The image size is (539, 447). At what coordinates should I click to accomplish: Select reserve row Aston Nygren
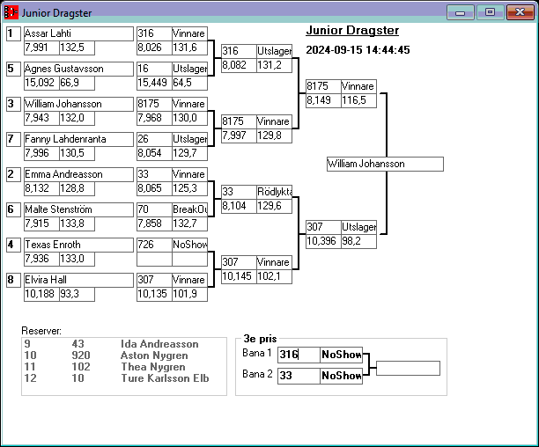[x=124, y=355]
